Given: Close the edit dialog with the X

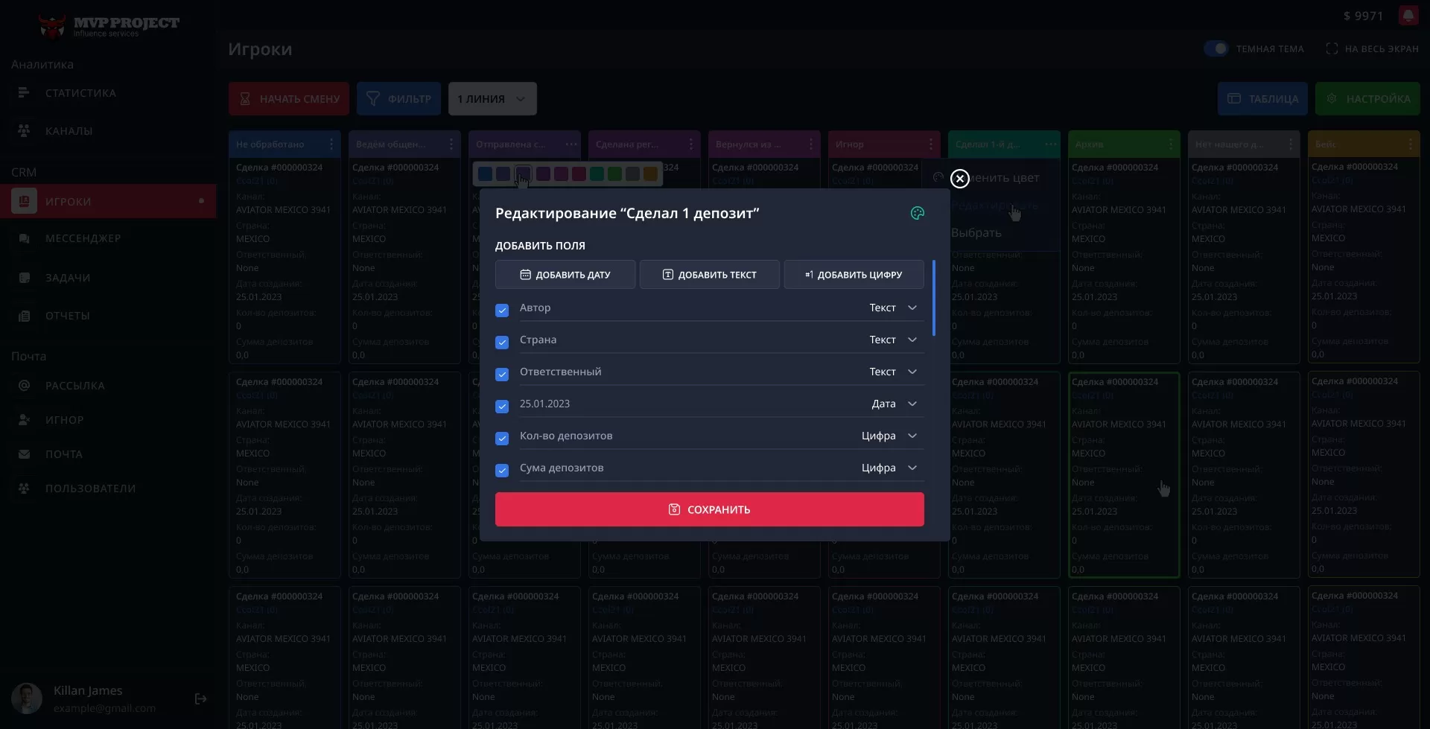Looking at the screenshot, I should pyautogui.click(x=959, y=179).
